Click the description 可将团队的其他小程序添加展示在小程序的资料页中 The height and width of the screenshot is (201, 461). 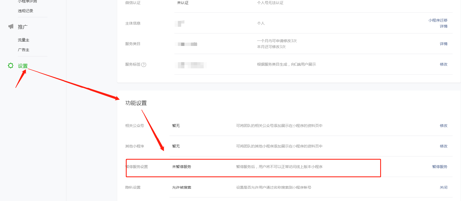click(x=279, y=146)
